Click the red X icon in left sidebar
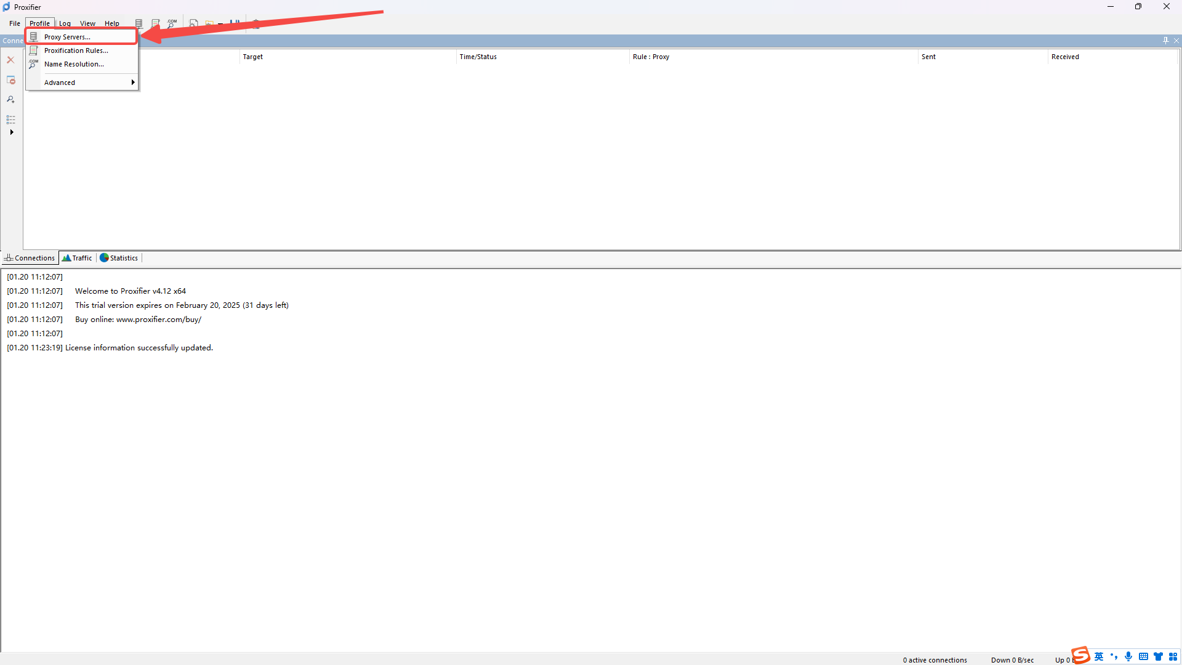The width and height of the screenshot is (1182, 665). click(x=10, y=60)
